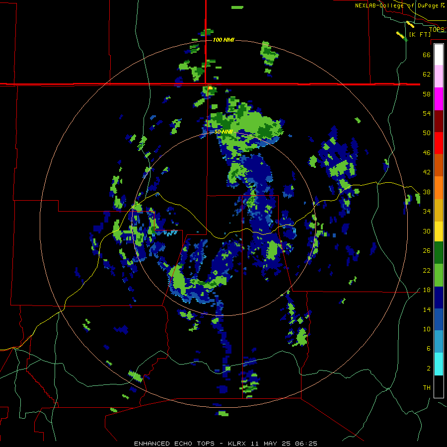Click the navy blue legend swatch
447x447 pixels.
click(439, 298)
